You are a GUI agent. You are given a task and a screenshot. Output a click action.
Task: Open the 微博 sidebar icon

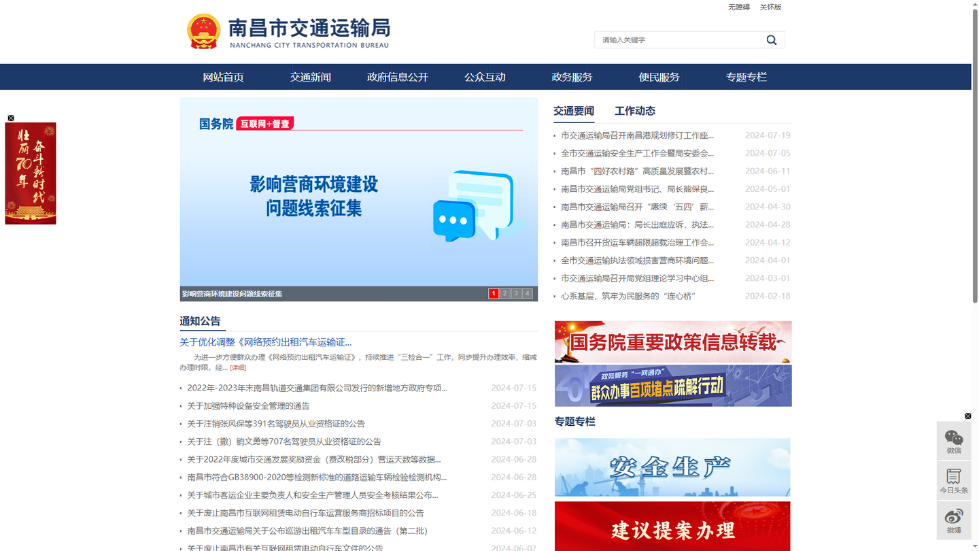(x=954, y=520)
